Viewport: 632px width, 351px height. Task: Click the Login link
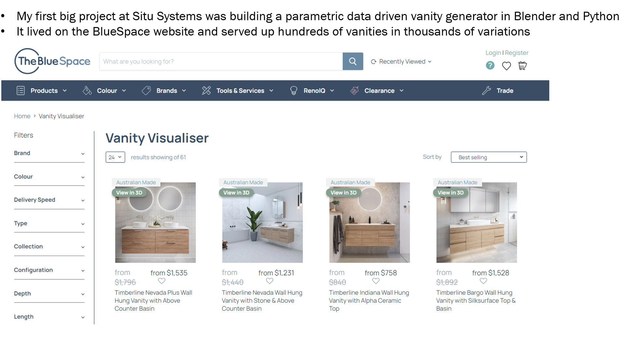click(x=493, y=53)
